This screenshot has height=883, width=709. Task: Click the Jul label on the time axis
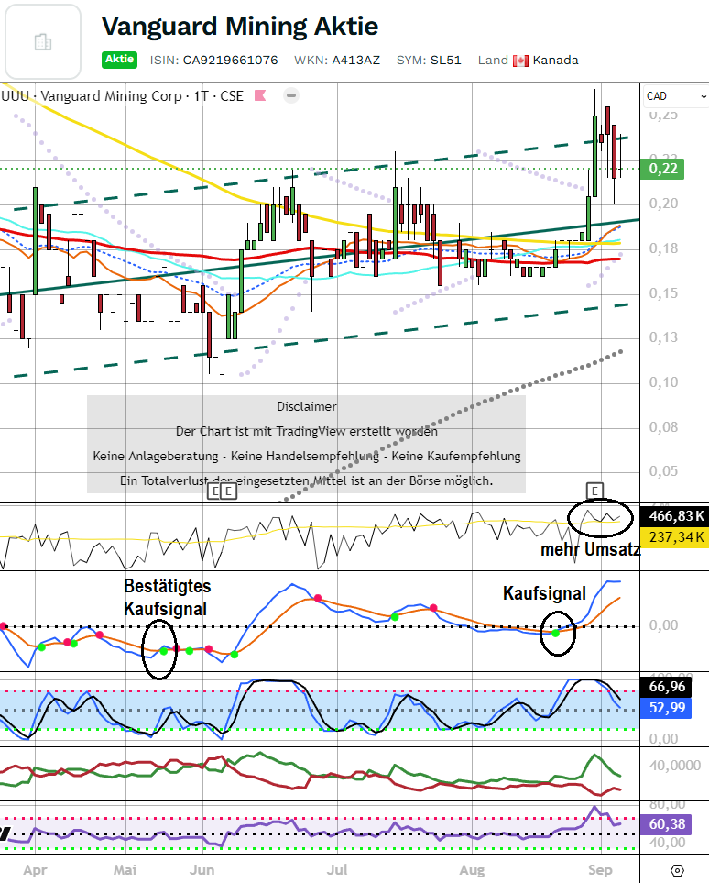click(338, 869)
